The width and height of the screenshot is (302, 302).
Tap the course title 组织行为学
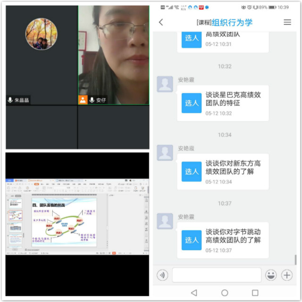click(232, 23)
